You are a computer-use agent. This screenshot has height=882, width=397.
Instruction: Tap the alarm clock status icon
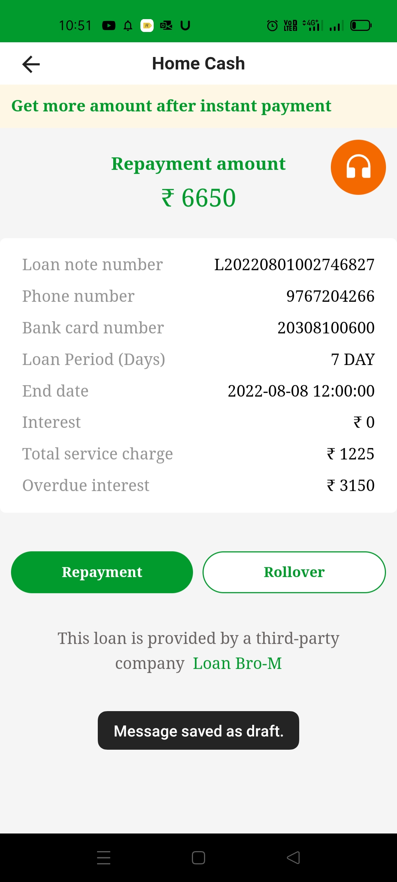coord(272,25)
